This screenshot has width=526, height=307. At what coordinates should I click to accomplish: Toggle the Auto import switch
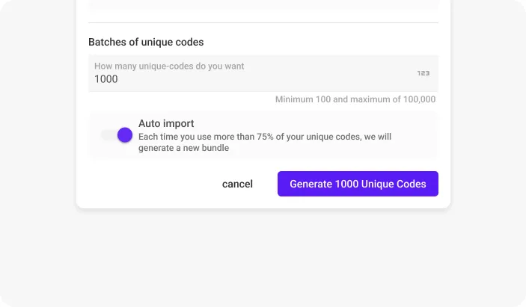tap(117, 135)
